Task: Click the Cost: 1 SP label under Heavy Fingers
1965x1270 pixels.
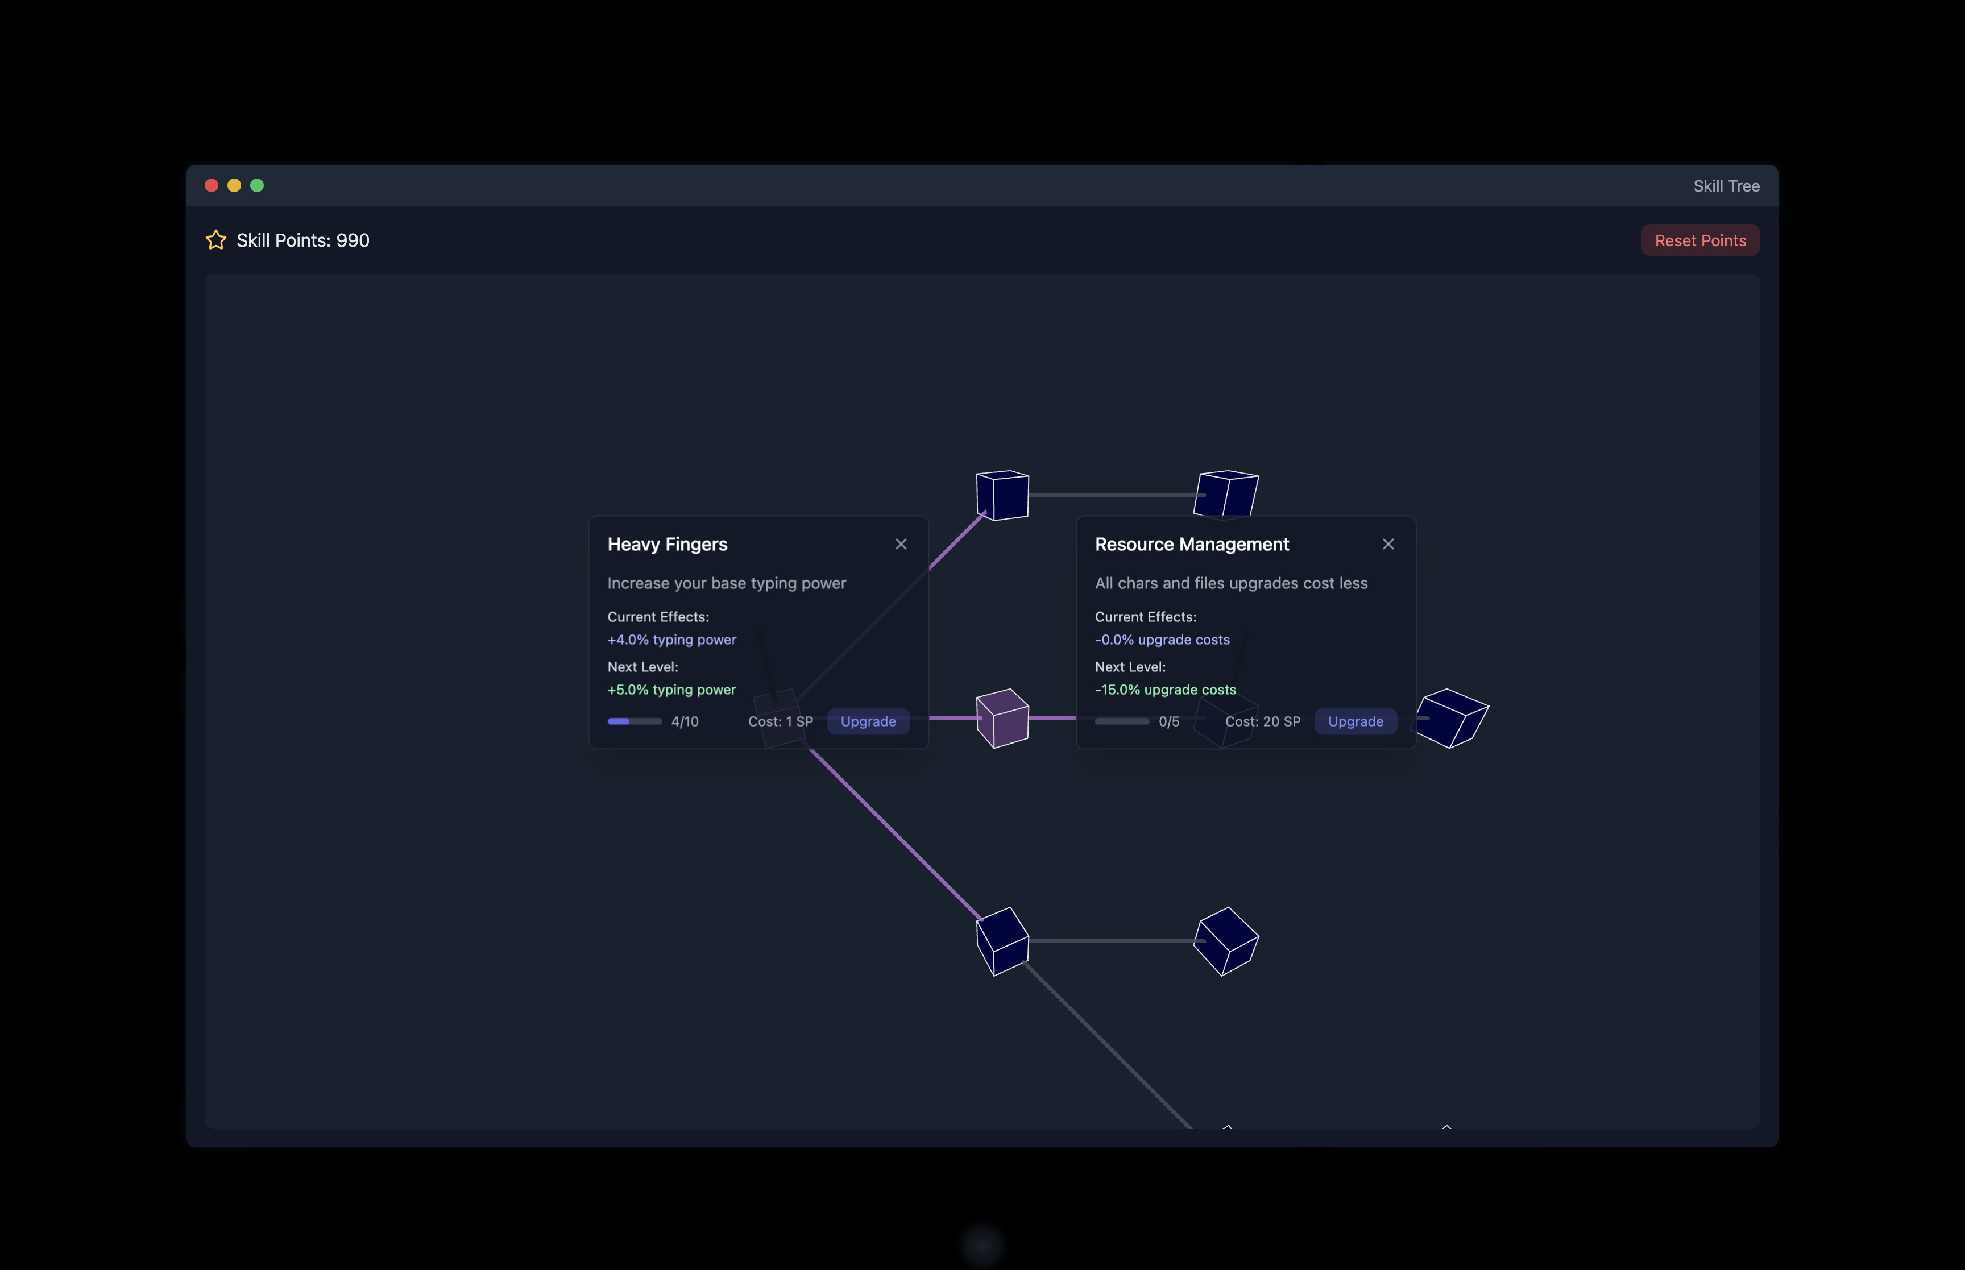Action: 780,721
